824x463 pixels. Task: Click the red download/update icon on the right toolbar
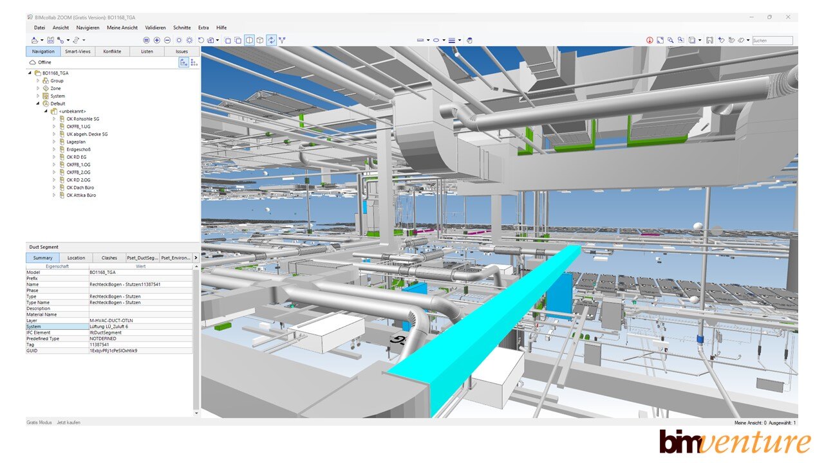click(649, 40)
